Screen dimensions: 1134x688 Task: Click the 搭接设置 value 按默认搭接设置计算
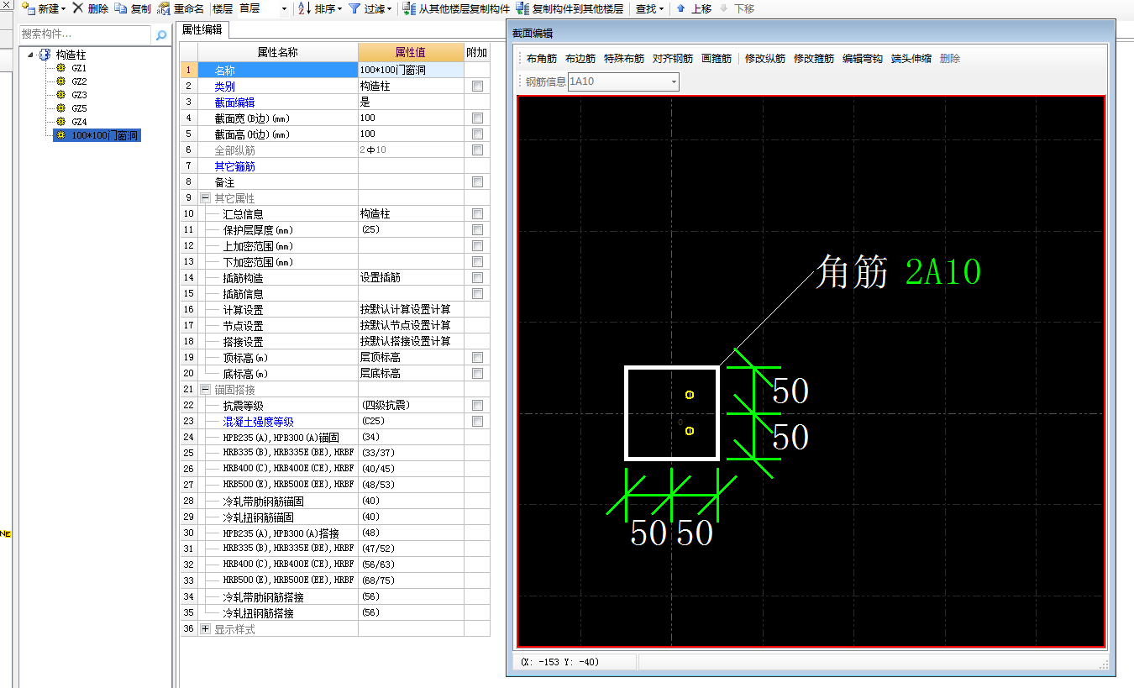pos(411,342)
